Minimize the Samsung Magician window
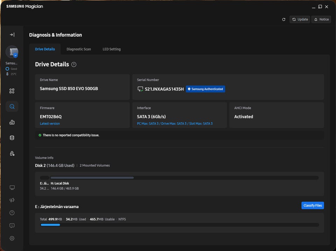 pyautogui.click(x=314, y=7)
